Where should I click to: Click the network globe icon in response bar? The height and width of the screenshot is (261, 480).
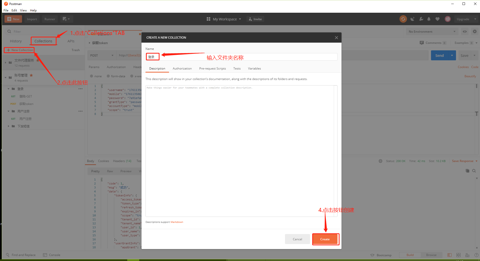tap(380, 161)
